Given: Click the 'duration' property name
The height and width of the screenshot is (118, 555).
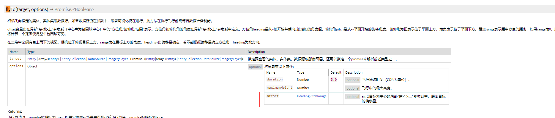Looking at the screenshot, I should click(275, 79).
